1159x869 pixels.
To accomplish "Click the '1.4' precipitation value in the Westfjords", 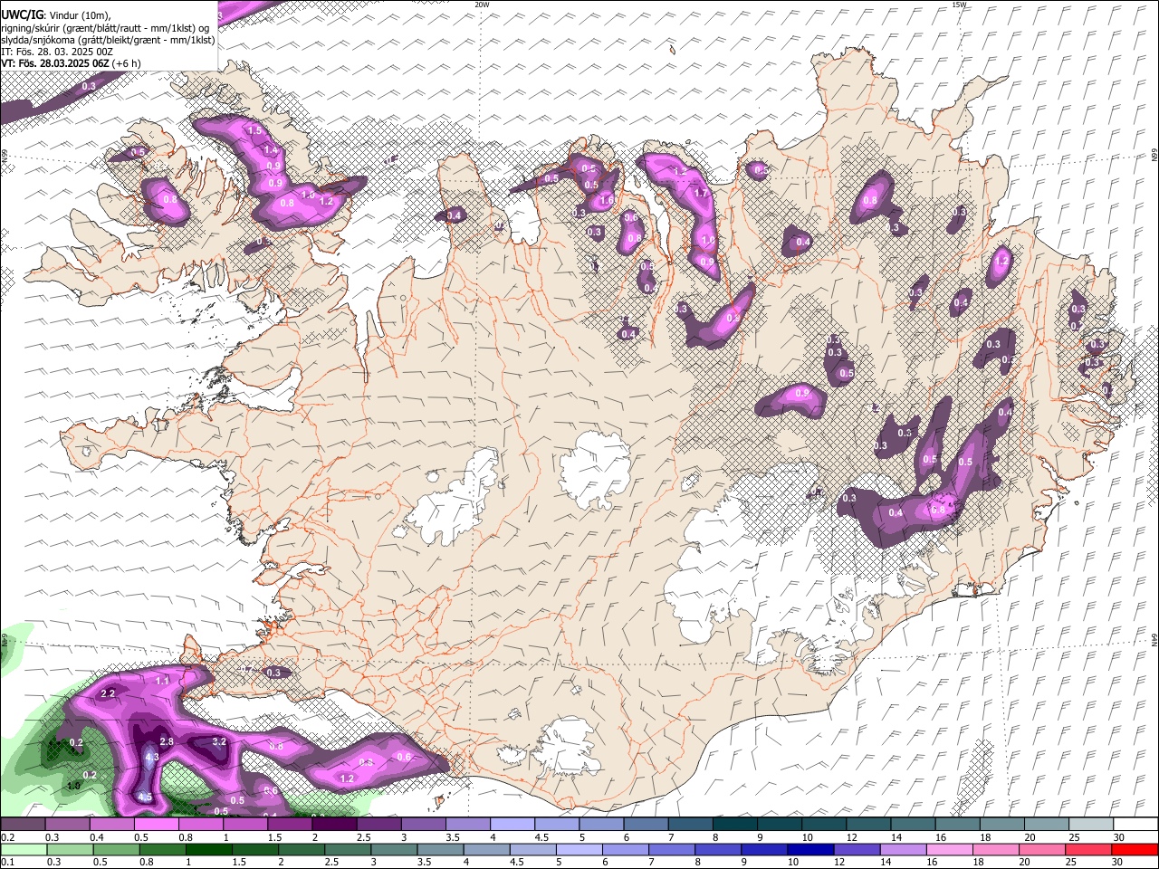I will click(270, 149).
